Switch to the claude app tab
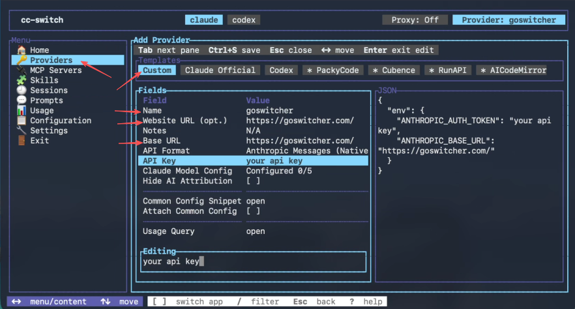The width and height of the screenshot is (575, 309). click(204, 20)
